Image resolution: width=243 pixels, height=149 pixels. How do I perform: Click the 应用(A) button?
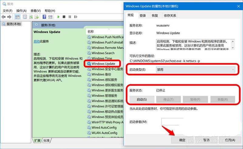(x=230, y=140)
